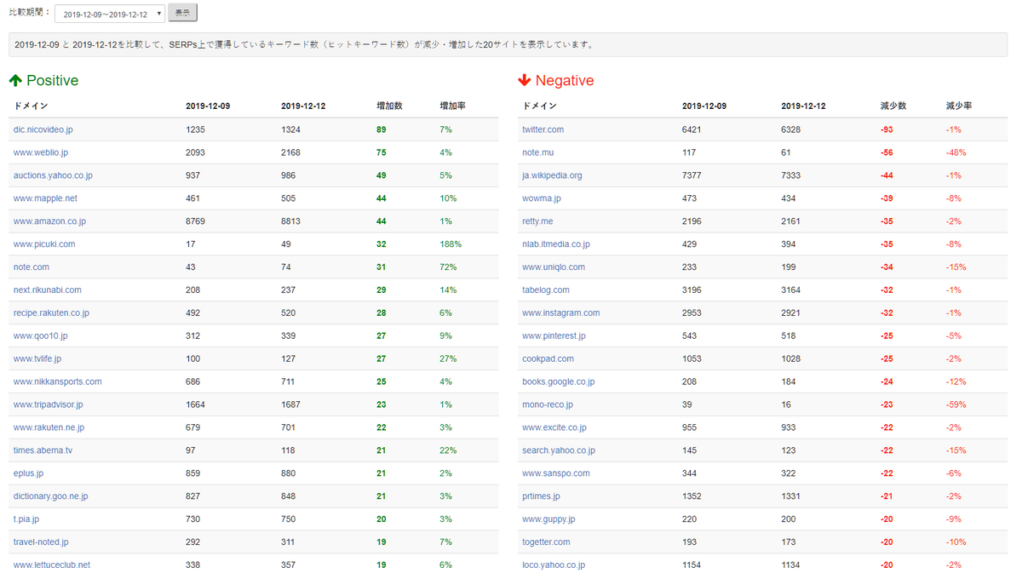The image size is (1022, 579).
Task: Open books.google.co.jp domain link
Action: (559, 382)
